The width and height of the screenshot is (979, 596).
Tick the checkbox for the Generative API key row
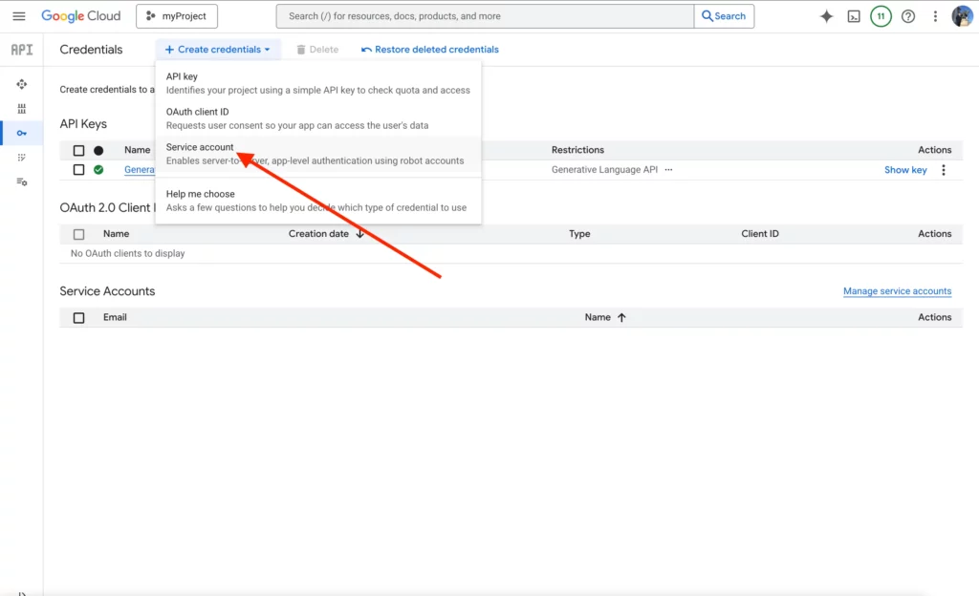pos(78,170)
